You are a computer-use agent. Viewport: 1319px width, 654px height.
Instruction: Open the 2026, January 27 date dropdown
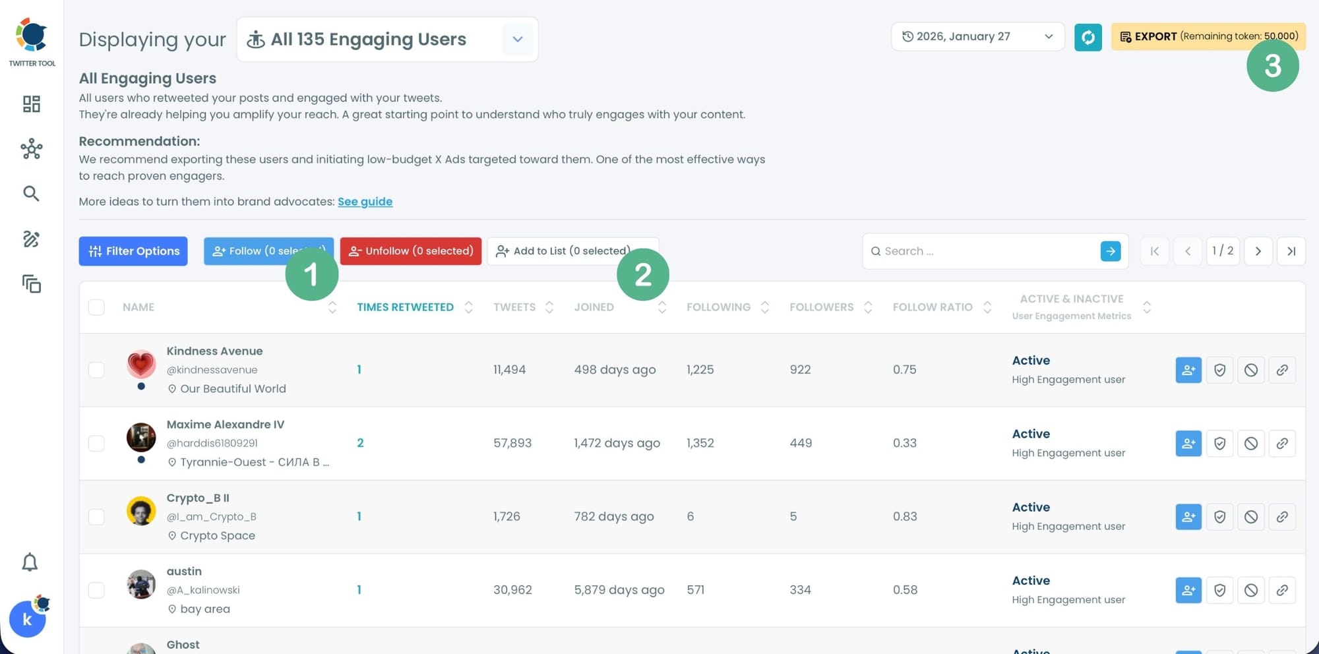977,36
